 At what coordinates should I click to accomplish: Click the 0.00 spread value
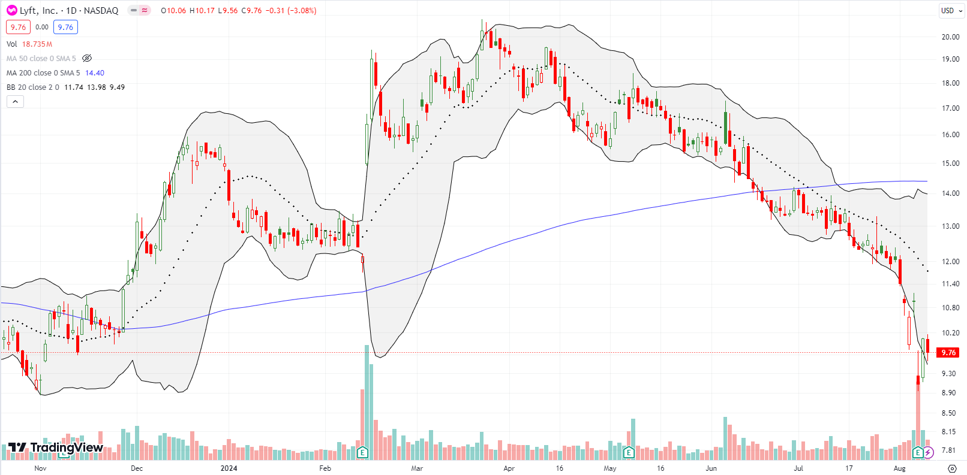42,27
